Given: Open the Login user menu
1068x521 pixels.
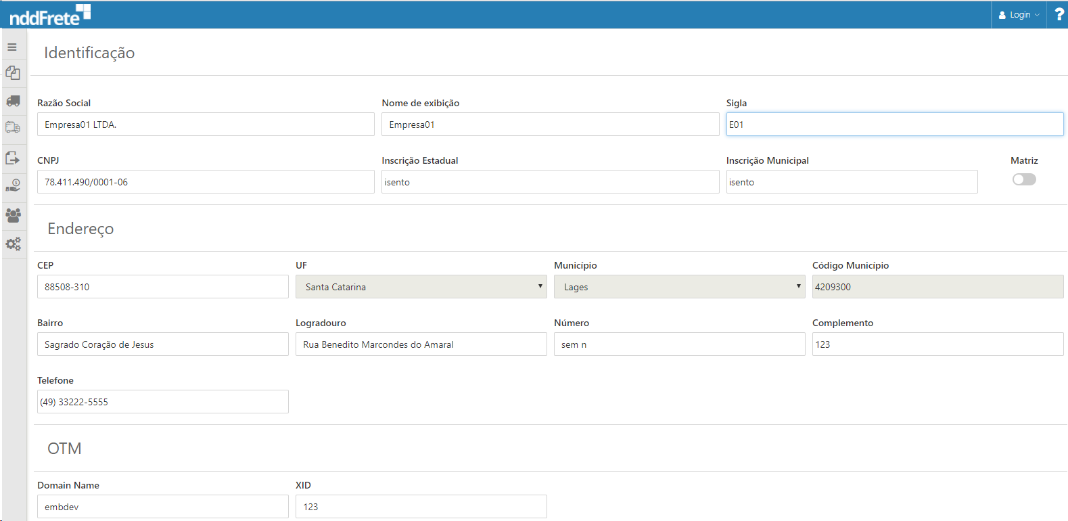Looking at the screenshot, I should (1019, 15).
